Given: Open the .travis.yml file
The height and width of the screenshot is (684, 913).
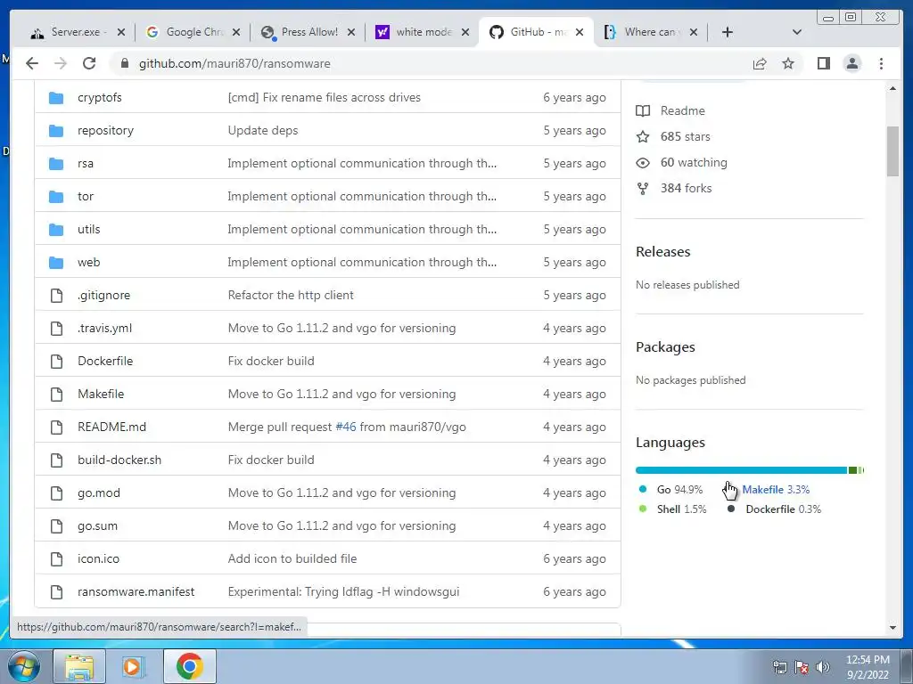Looking at the screenshot, I should tap(105, 328).
